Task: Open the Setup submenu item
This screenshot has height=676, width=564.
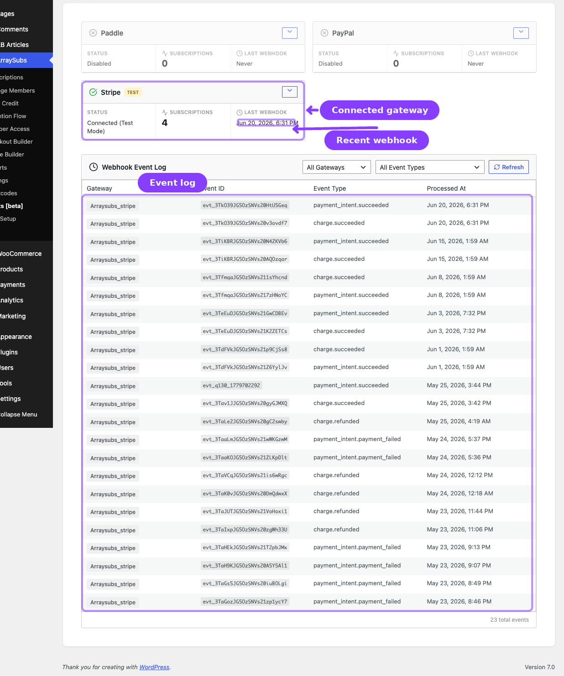Action: click(8, 218)
